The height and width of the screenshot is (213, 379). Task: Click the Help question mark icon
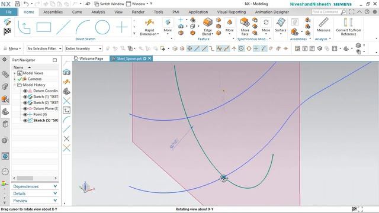tap(367, 12)
